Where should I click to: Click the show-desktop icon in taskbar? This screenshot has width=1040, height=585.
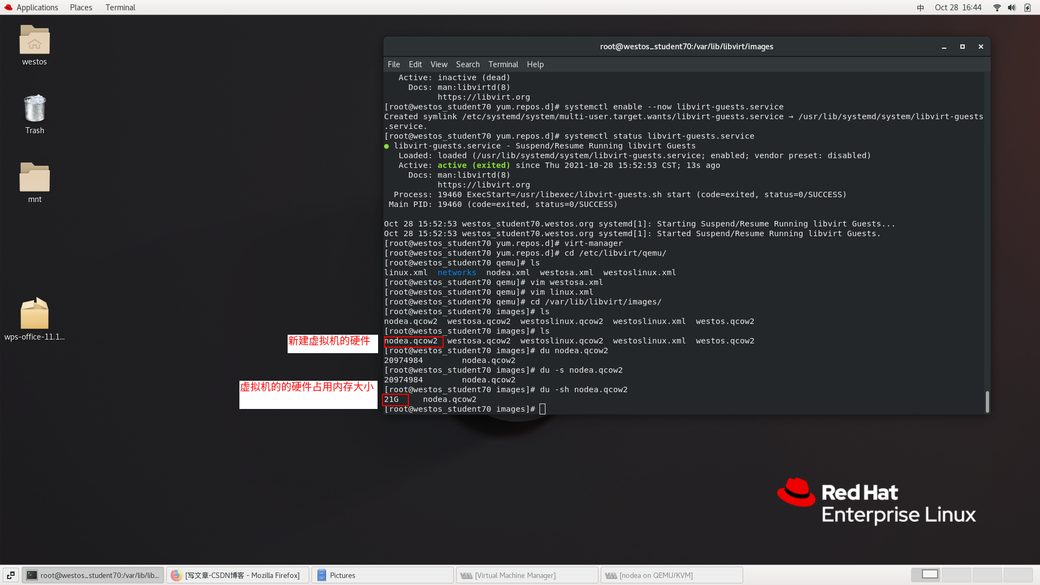coord(11,575)
